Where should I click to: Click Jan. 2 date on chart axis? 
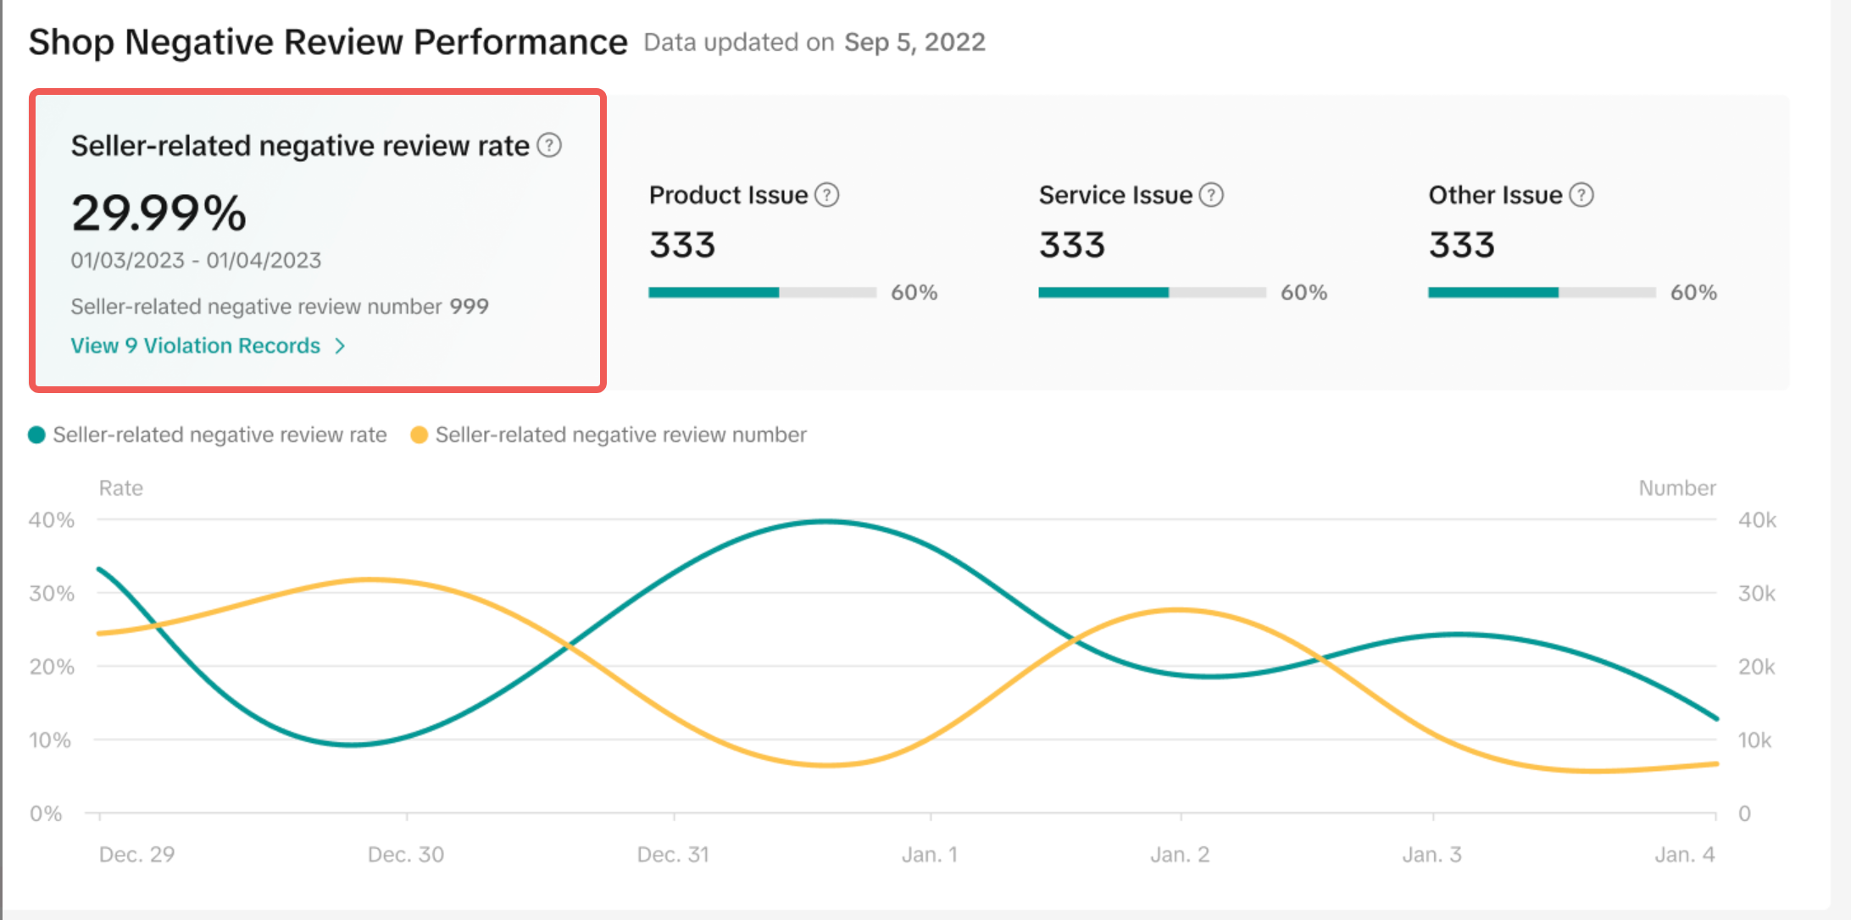click(1179, 854)
